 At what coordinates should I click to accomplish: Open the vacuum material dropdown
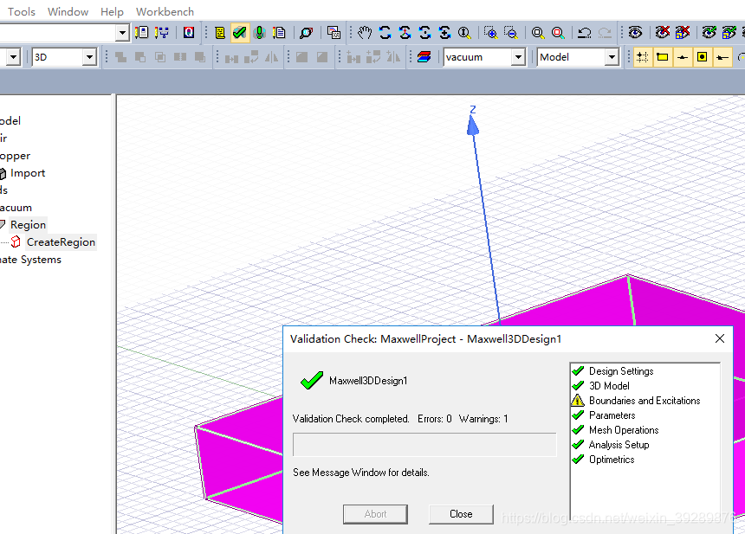click(x=518, y=57)
